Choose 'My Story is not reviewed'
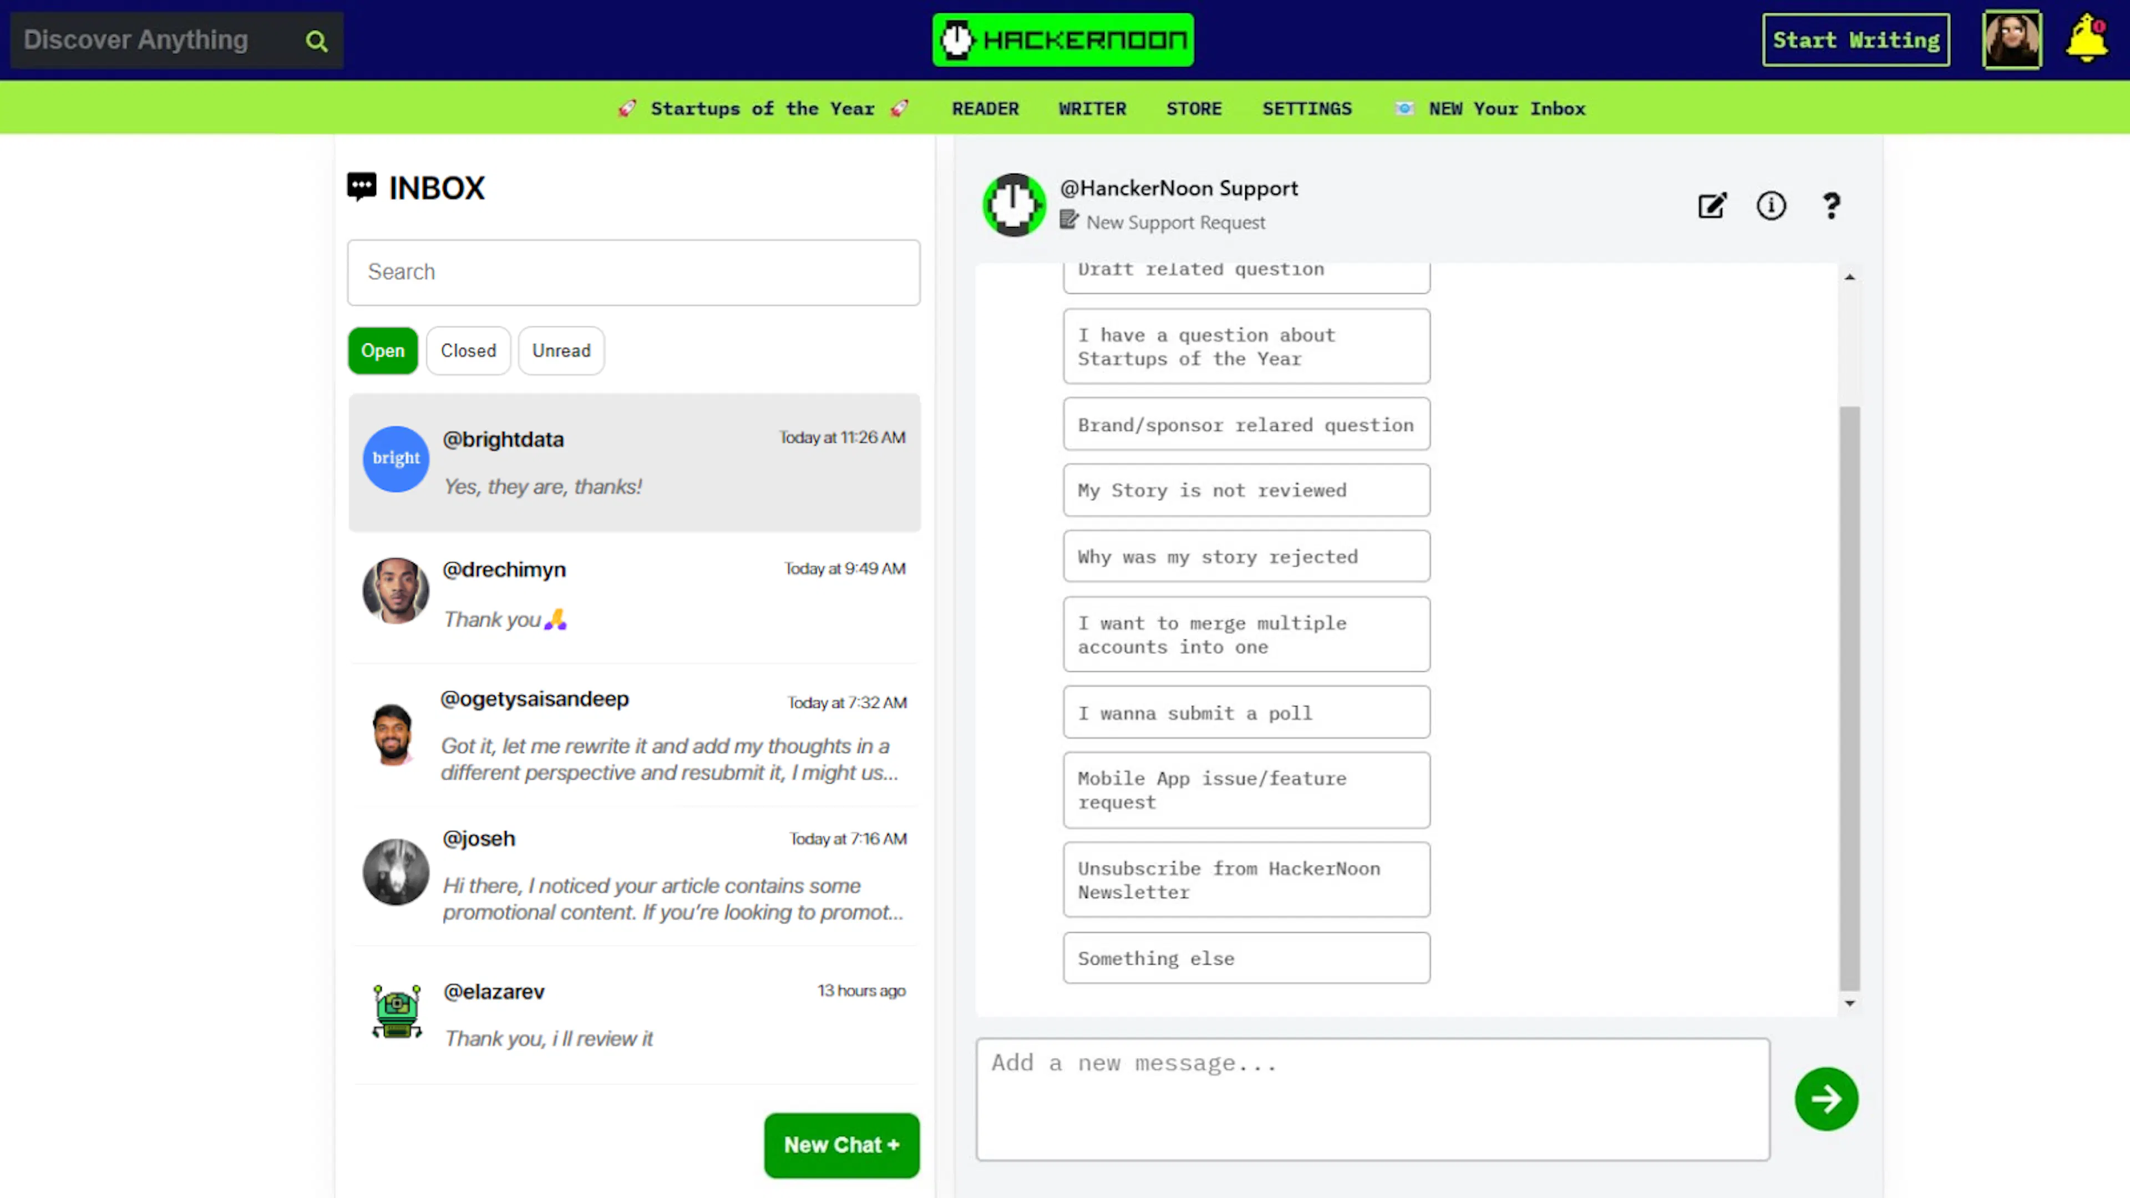Viewport: 2130px width, 1198px height. [1246, 490]
